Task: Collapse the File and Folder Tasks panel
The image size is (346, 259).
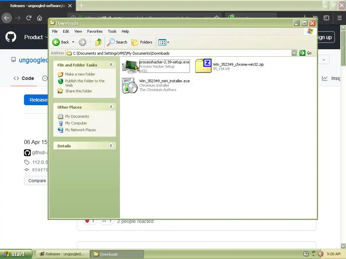Action: 111,64
